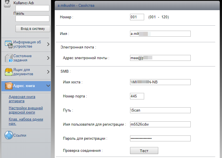
Task: Click the 'Имя пользователя для регистрации :' label
Action: pos(94,124)
